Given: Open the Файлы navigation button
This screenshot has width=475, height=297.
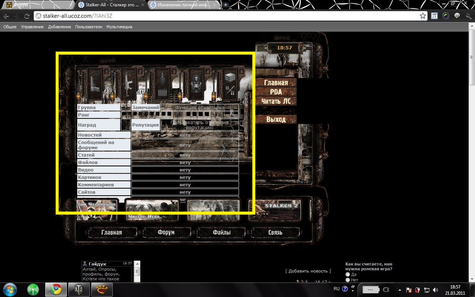Looking at the screenshot, I should pyautogui.click(x=222, y=232).
